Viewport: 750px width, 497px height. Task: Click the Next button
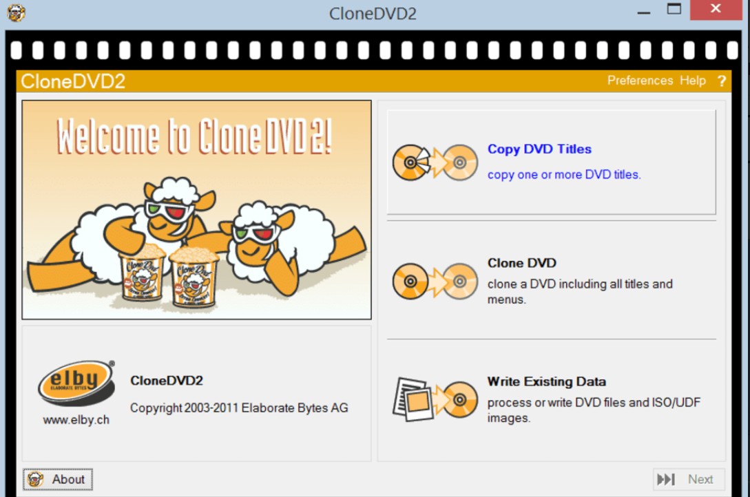click(x=689, y=479)
